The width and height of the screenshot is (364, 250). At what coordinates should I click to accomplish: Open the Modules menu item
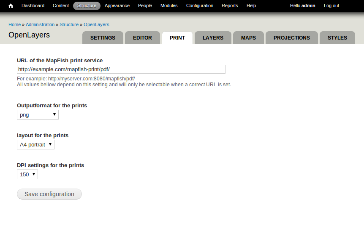(x=169, y=5)
